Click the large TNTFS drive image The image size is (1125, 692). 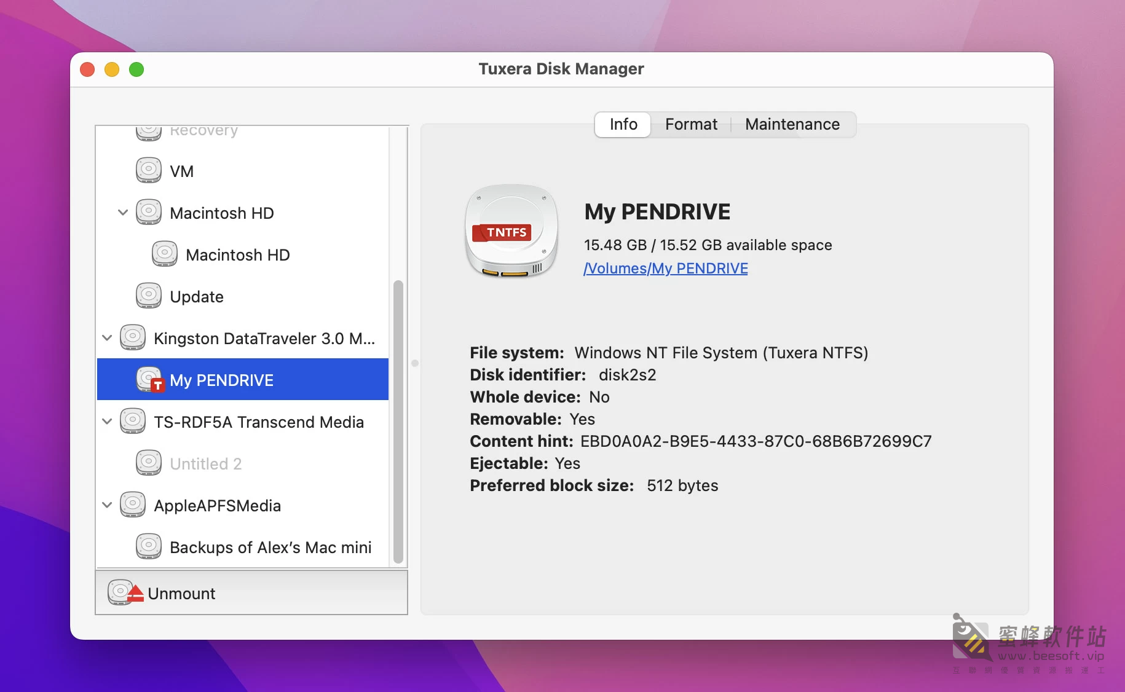coord(511,231)
